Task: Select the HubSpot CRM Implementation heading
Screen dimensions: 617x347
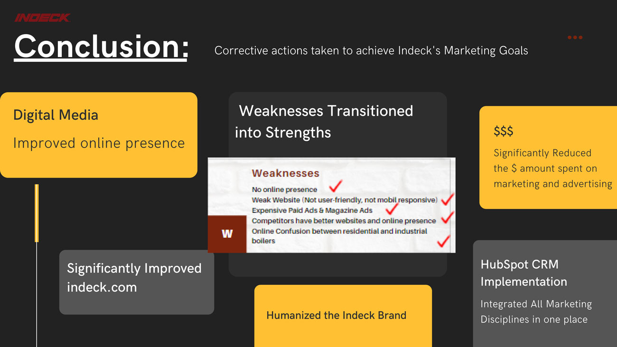Action: 524,273
